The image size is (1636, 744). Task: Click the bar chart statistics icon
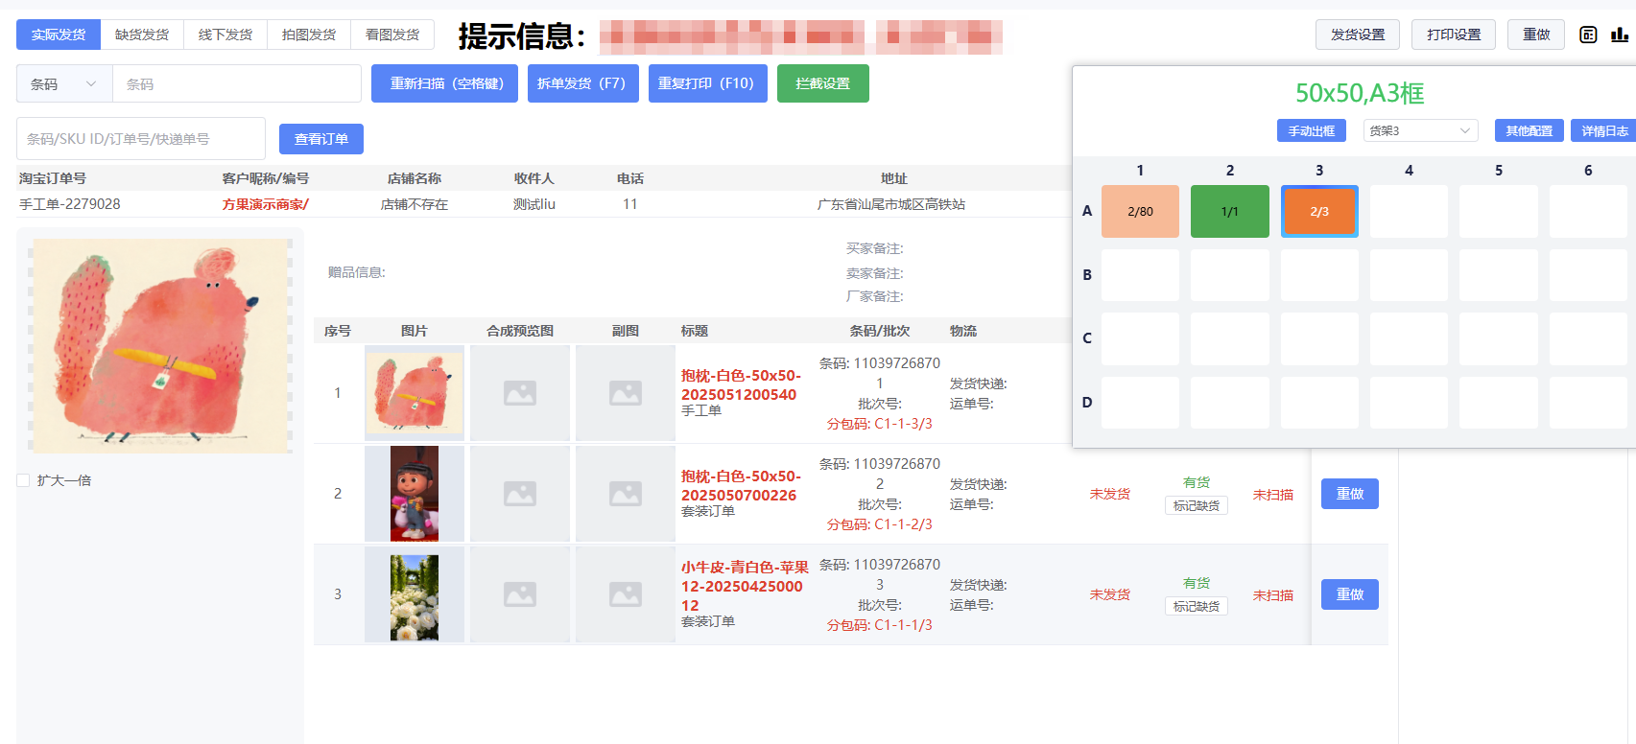click(1620, 35)
